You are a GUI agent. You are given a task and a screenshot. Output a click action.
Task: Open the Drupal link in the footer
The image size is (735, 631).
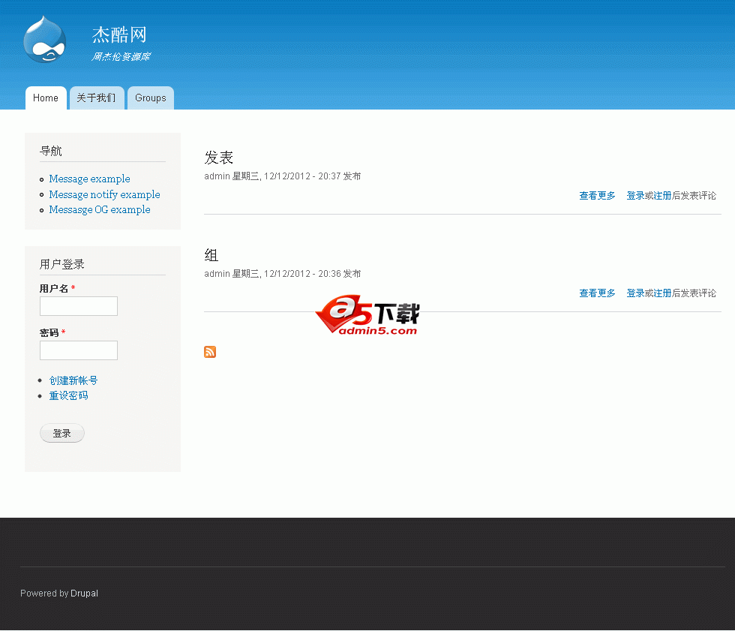(x=84, y=593)
